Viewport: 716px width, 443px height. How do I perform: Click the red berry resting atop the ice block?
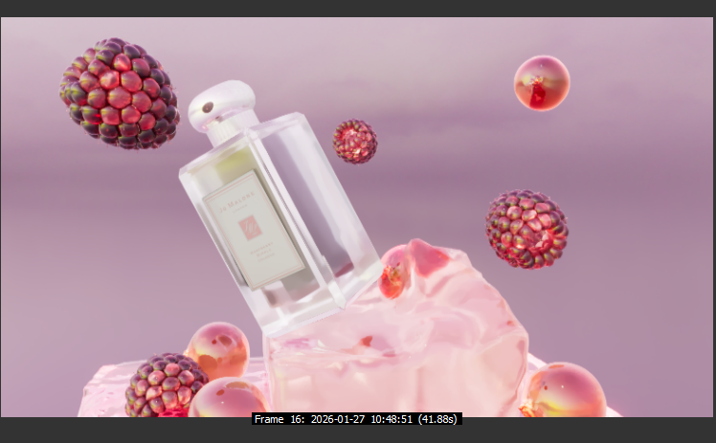click(395, 272)
